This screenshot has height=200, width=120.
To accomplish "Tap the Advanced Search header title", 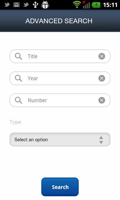I will (x=59, y=21).
